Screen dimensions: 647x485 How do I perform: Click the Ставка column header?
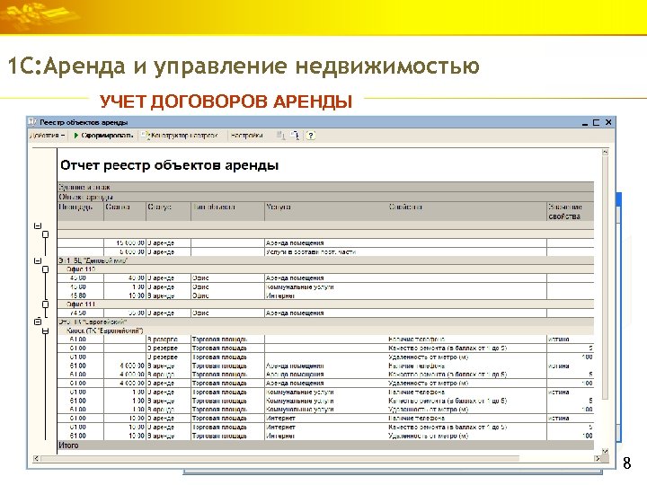125,211
